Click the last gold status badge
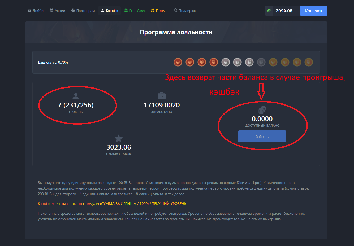 pos(309,62)
